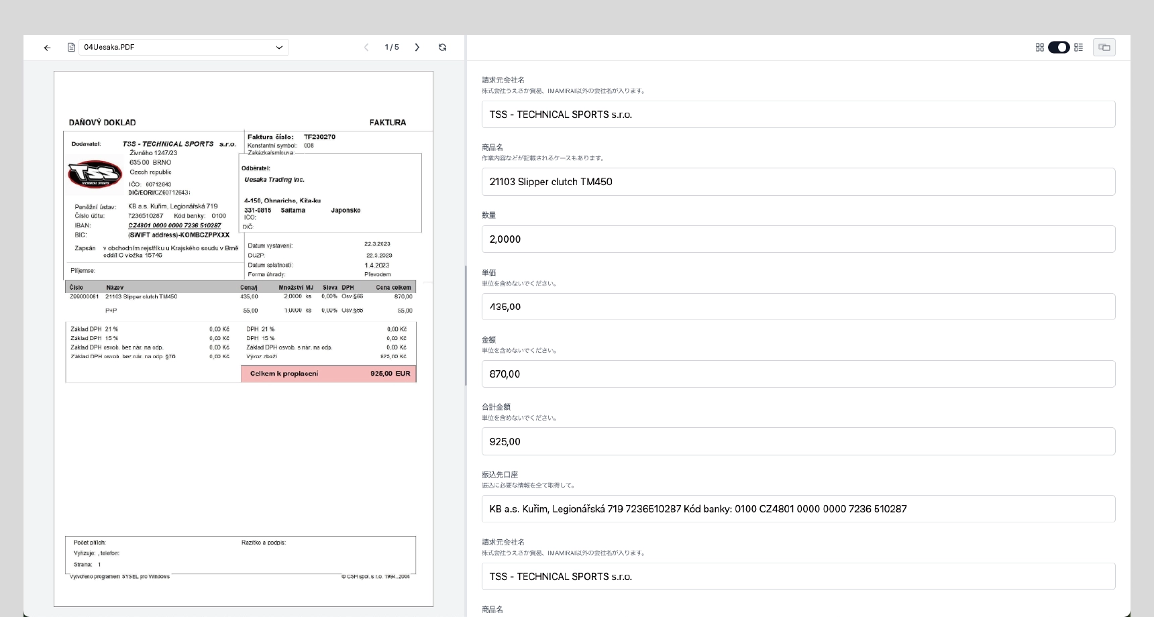Screen dimensions: 1154x617
Task: Click the second 請求元会社名 input field
Action: (x=798, y=577)
